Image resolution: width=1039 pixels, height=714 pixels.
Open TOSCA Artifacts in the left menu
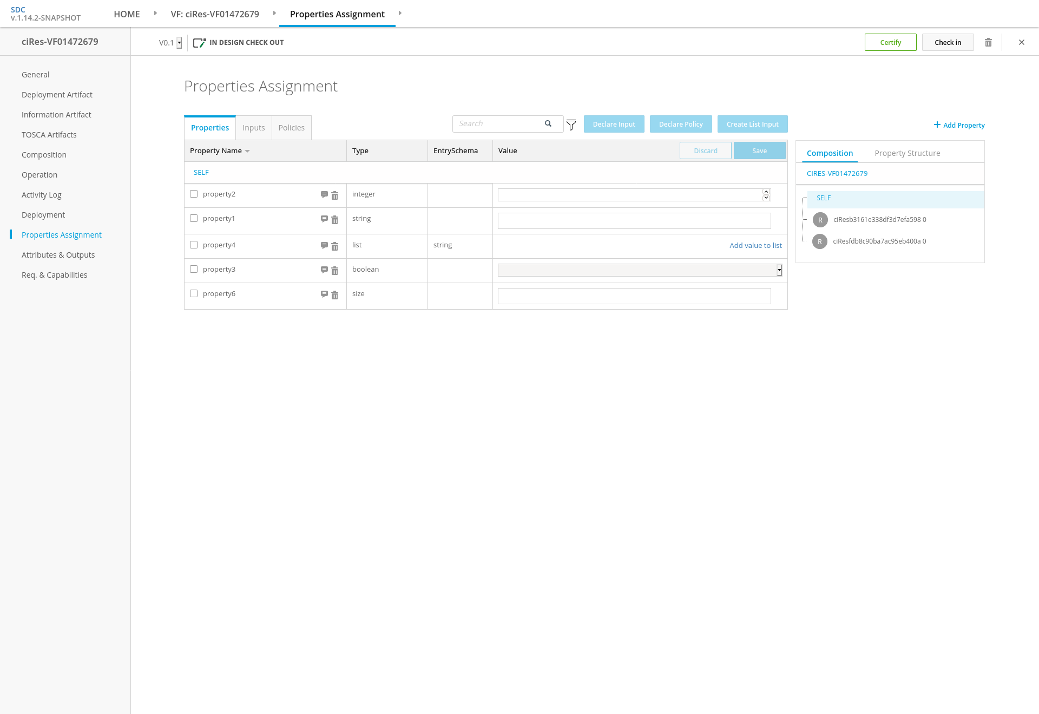(49, 135)
